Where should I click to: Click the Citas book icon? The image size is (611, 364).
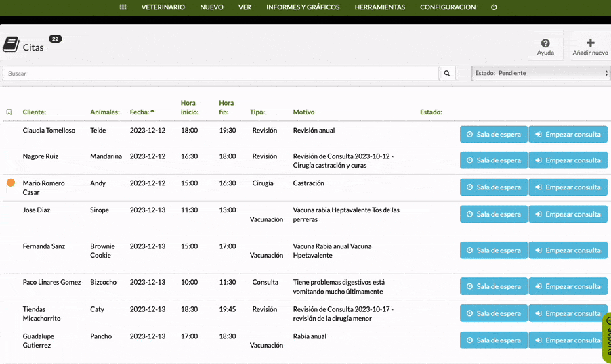pyautogui.click(x=11, y=45)
